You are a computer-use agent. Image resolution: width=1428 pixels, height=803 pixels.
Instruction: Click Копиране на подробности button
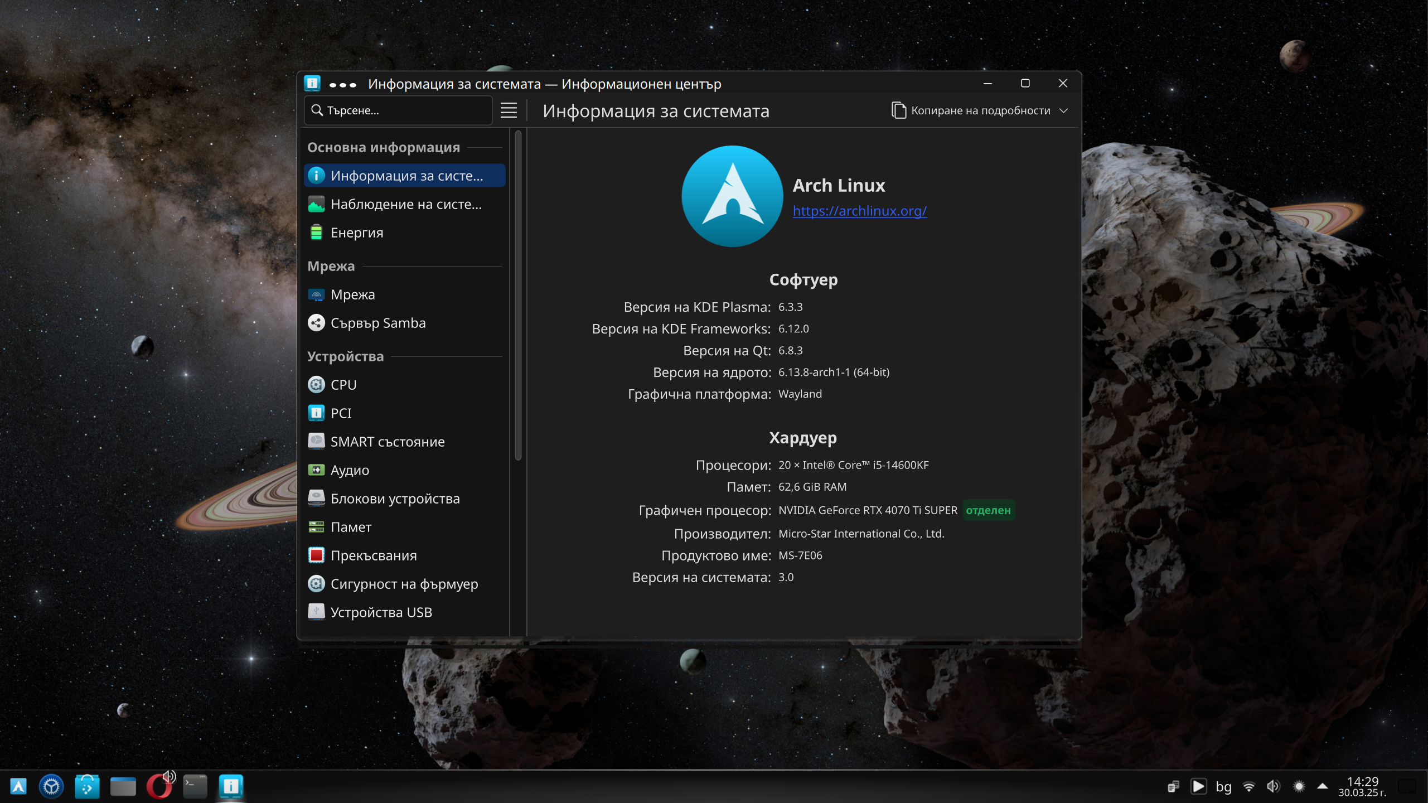coord(971,110)
